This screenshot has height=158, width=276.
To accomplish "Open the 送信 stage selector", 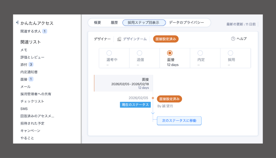I will coord(140,53).
